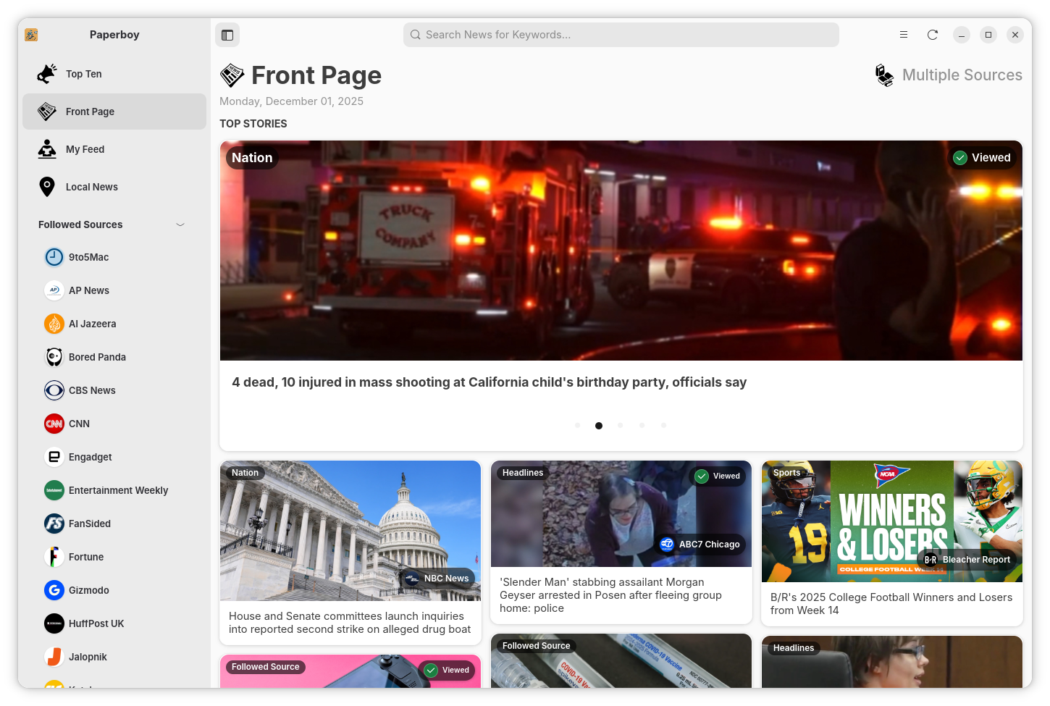
Task: Switch to the My Feed section
Action: (85, 149)
